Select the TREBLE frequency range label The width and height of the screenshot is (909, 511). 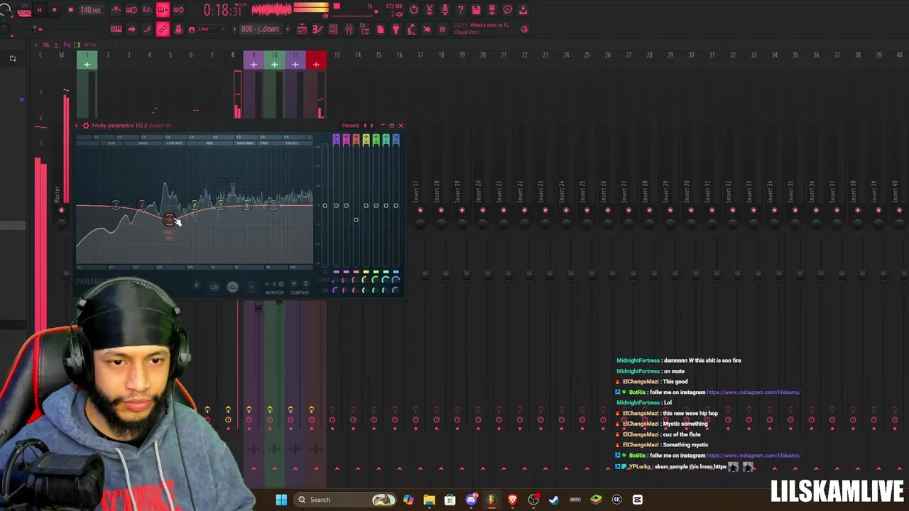[292, 143]
